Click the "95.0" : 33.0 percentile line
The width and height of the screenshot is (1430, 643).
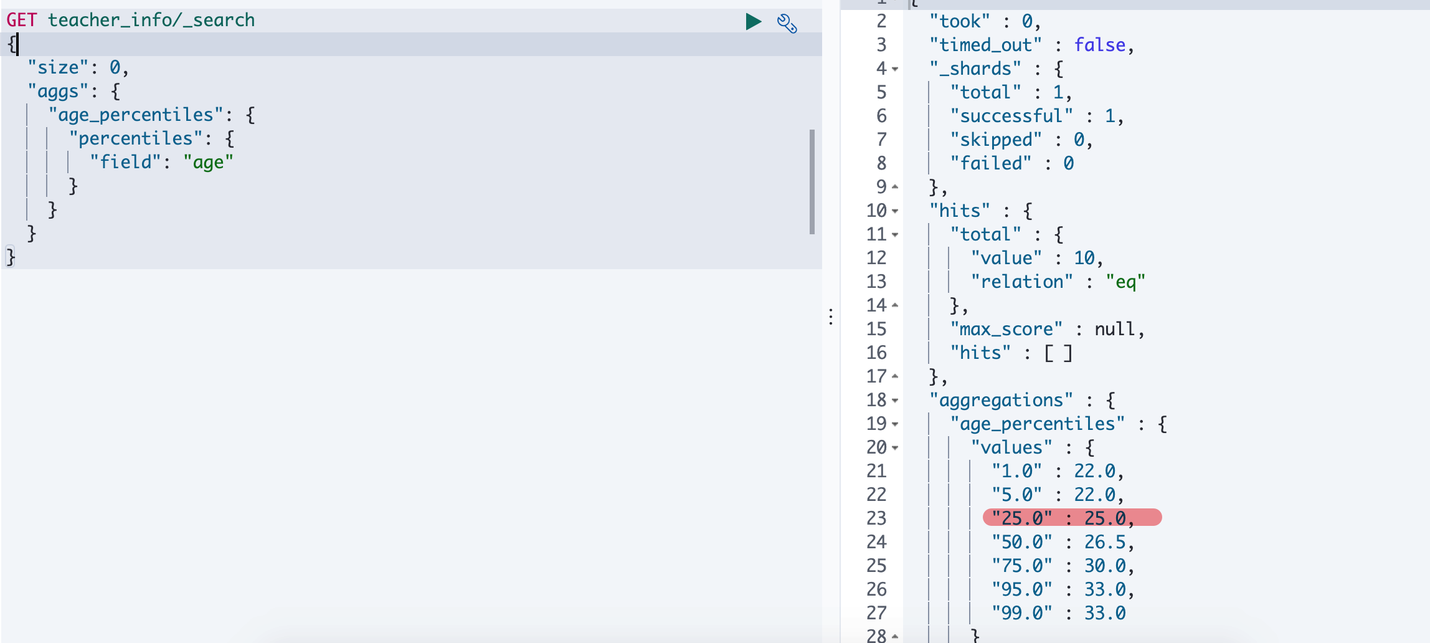(x=1063, y=589)
